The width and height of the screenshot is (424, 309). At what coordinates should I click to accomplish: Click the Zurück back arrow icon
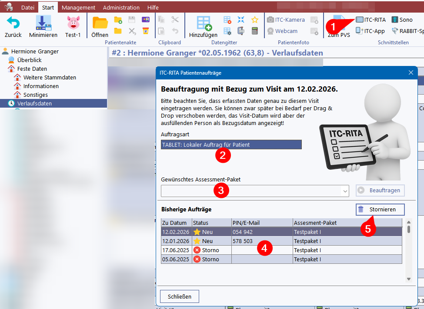coord(13,23)
